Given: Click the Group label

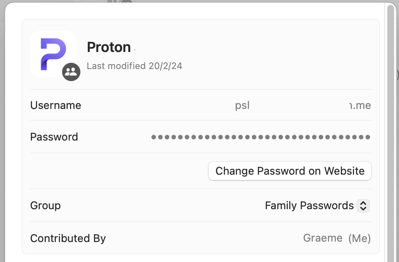Looking at the screenshot, I should 45,205.
